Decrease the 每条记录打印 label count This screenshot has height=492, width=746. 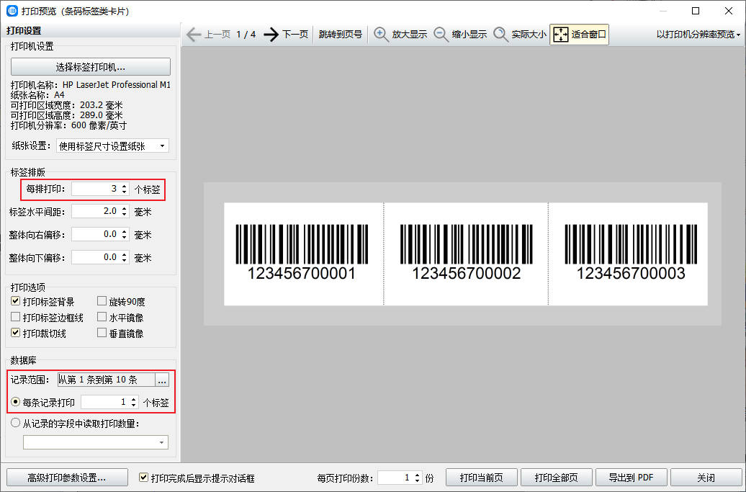click(134, 406)
